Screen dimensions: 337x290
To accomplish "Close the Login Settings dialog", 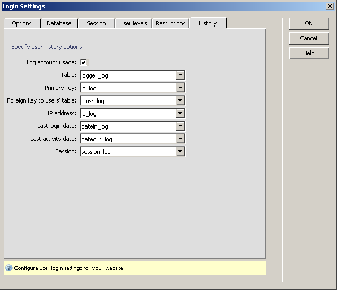I will coord(330,6).
